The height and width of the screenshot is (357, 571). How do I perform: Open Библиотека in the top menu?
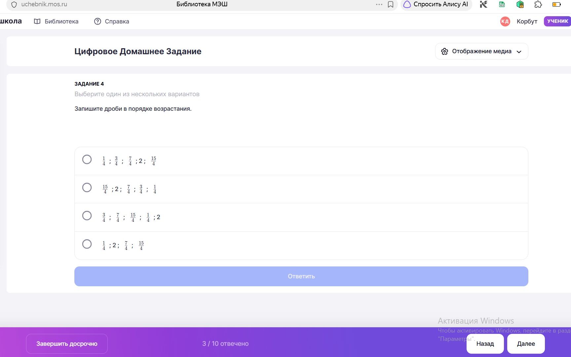pos(56,21)
